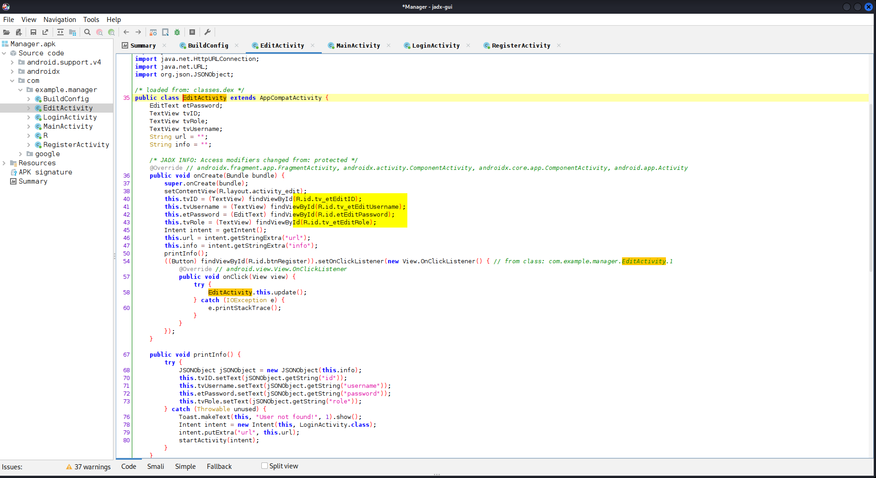
Task: Open Summary node in project tree
Action: point(33,181)
